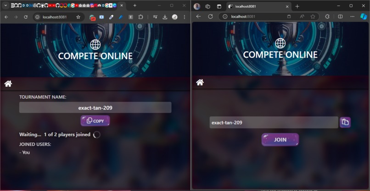Click the home icon in the Edge page
The height and width of the screenshot is (191, 370).
(x=200, y=82)
